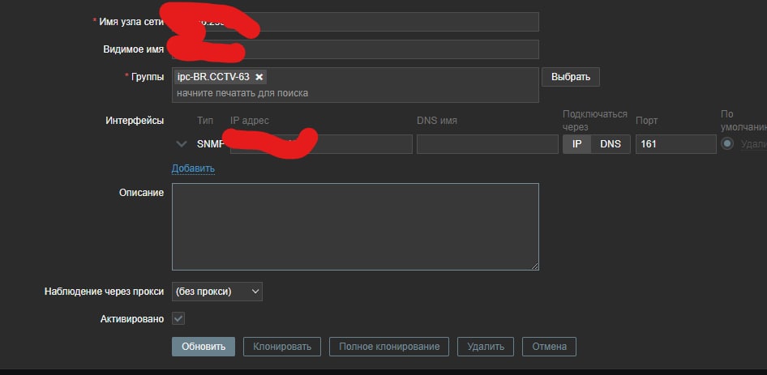Switch connection method to DNS

point(611,144)
